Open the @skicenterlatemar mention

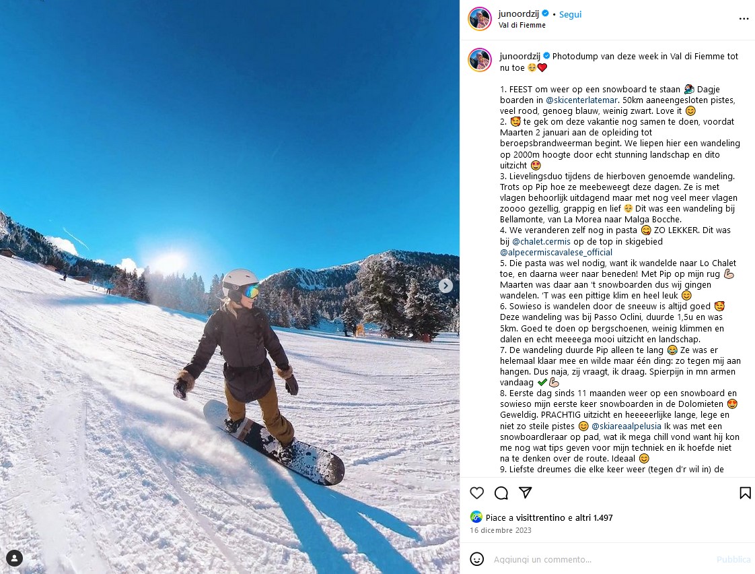(581, 100)
